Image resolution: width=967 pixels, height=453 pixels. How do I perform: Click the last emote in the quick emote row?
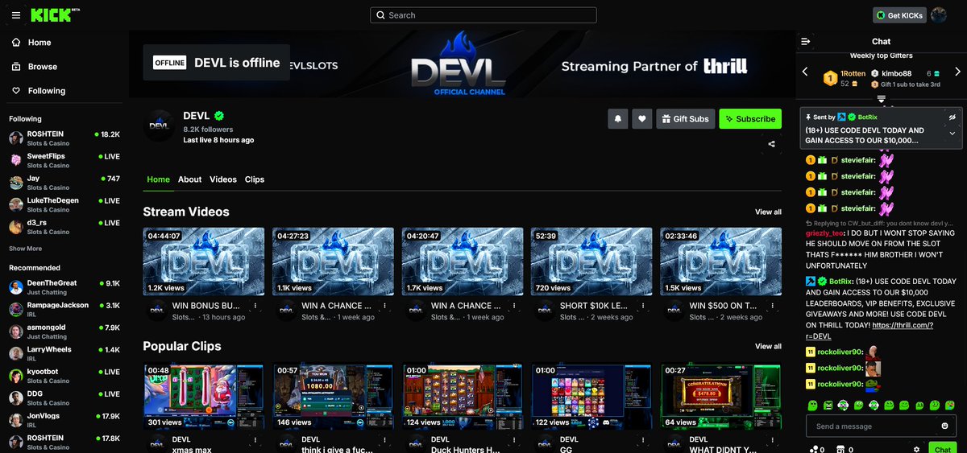[951, 404]
